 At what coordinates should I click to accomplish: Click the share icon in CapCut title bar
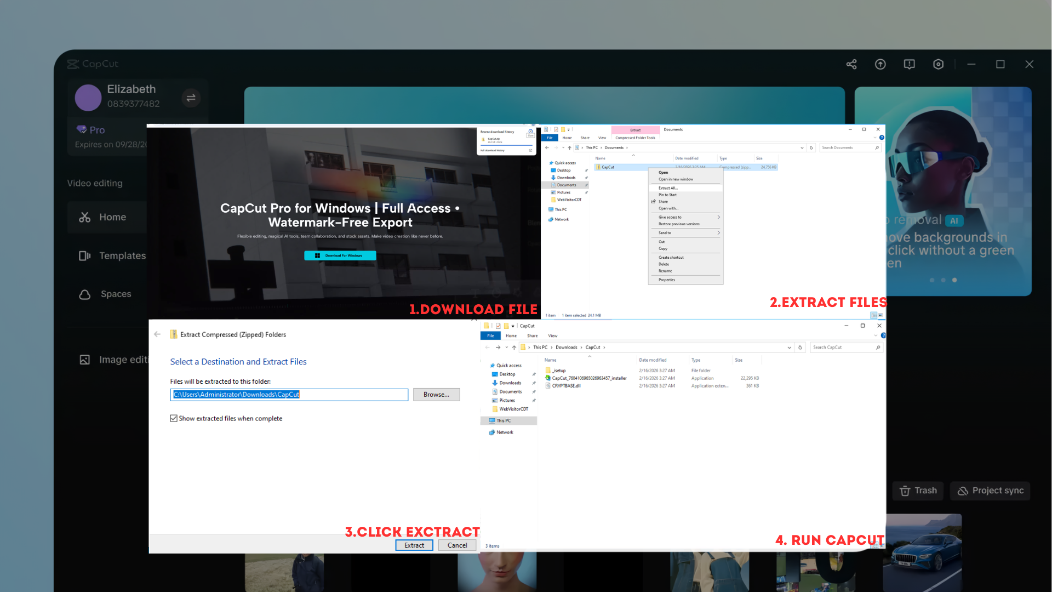[x=851, y=64]
